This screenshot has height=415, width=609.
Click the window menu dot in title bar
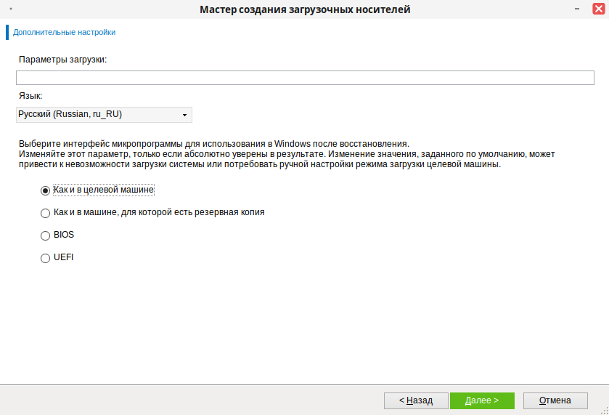[10, 9]
